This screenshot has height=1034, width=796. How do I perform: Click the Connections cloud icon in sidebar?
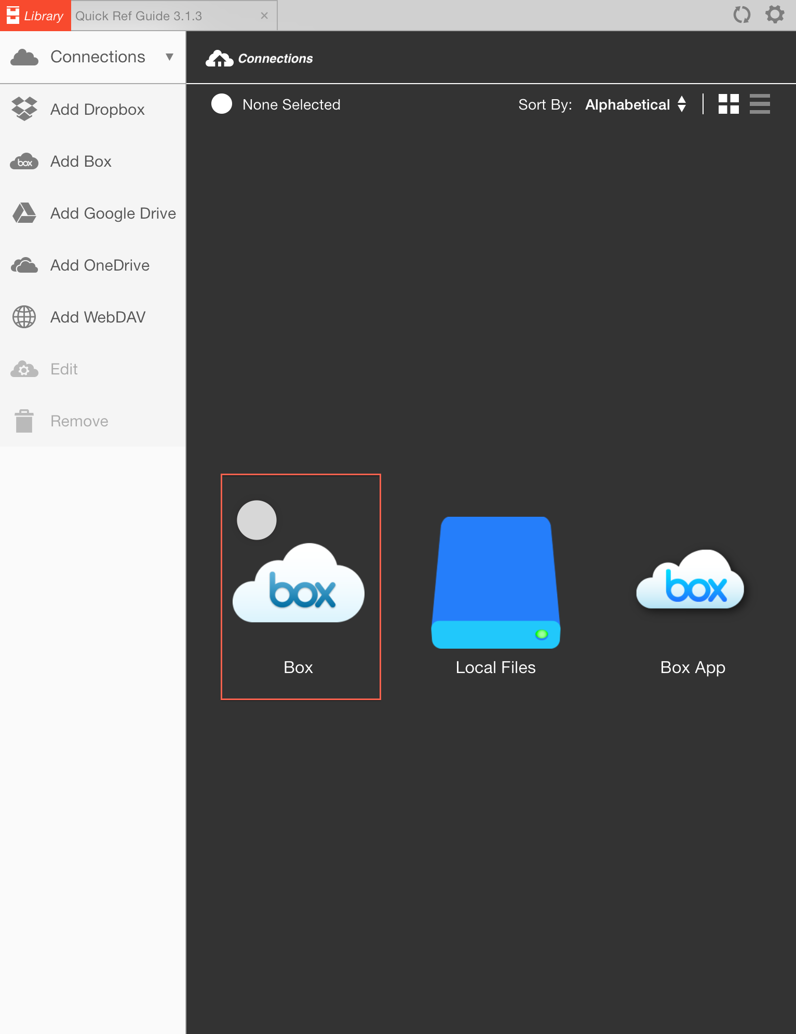pyautogui.click(x=24, y=57)
